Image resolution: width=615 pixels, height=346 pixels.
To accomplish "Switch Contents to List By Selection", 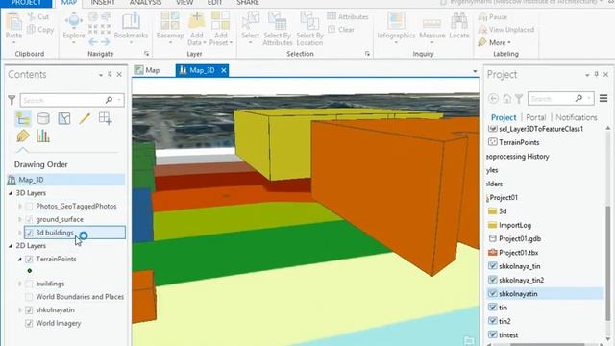I will (64, 118).
